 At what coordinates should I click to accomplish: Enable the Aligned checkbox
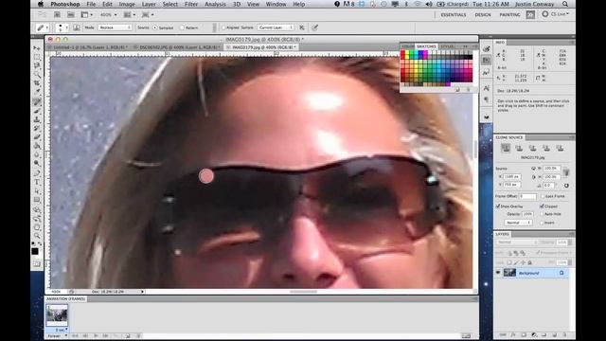coord(223,27)
